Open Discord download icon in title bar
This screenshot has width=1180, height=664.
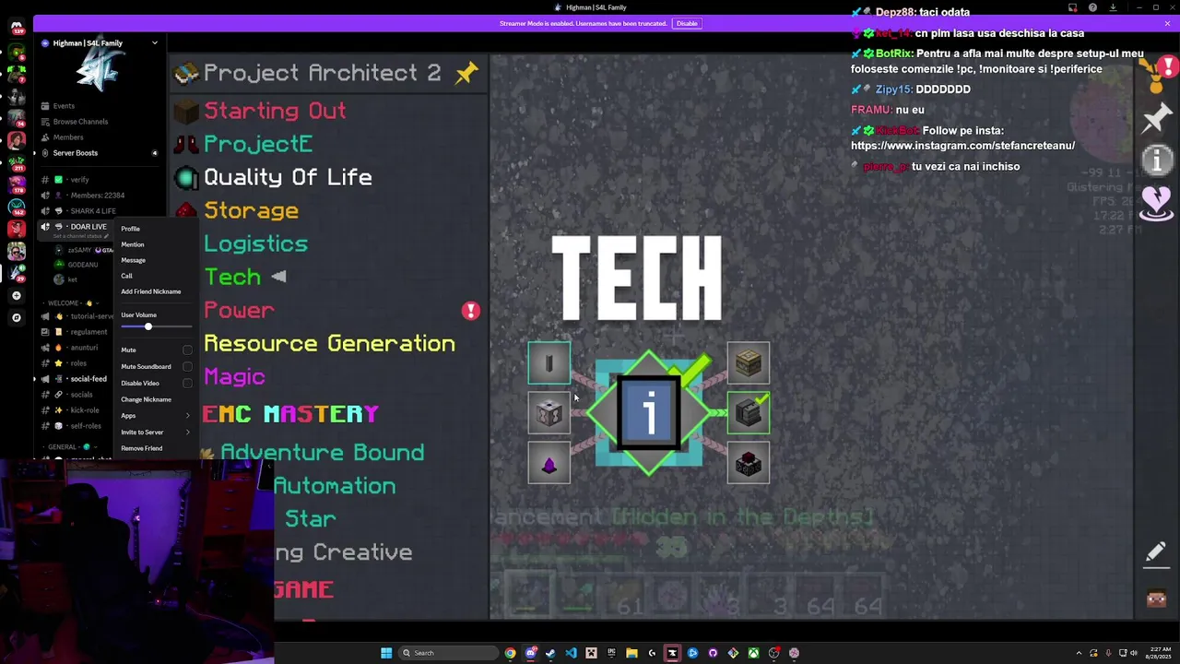1113,7
